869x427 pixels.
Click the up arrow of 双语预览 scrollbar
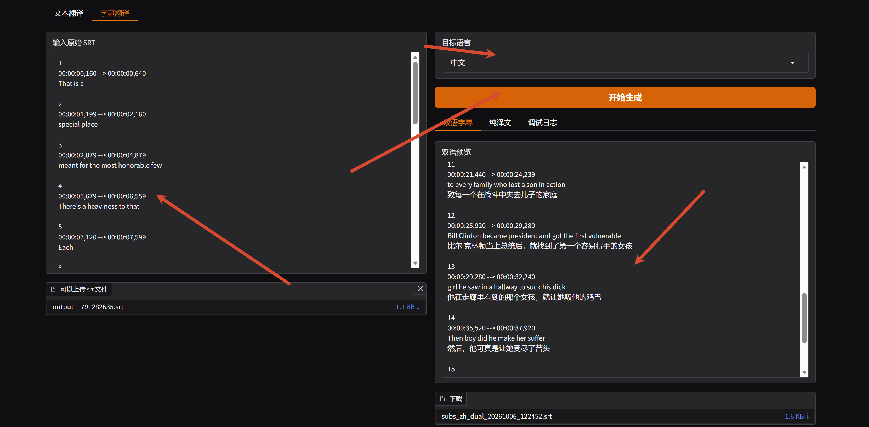point(804,167)
